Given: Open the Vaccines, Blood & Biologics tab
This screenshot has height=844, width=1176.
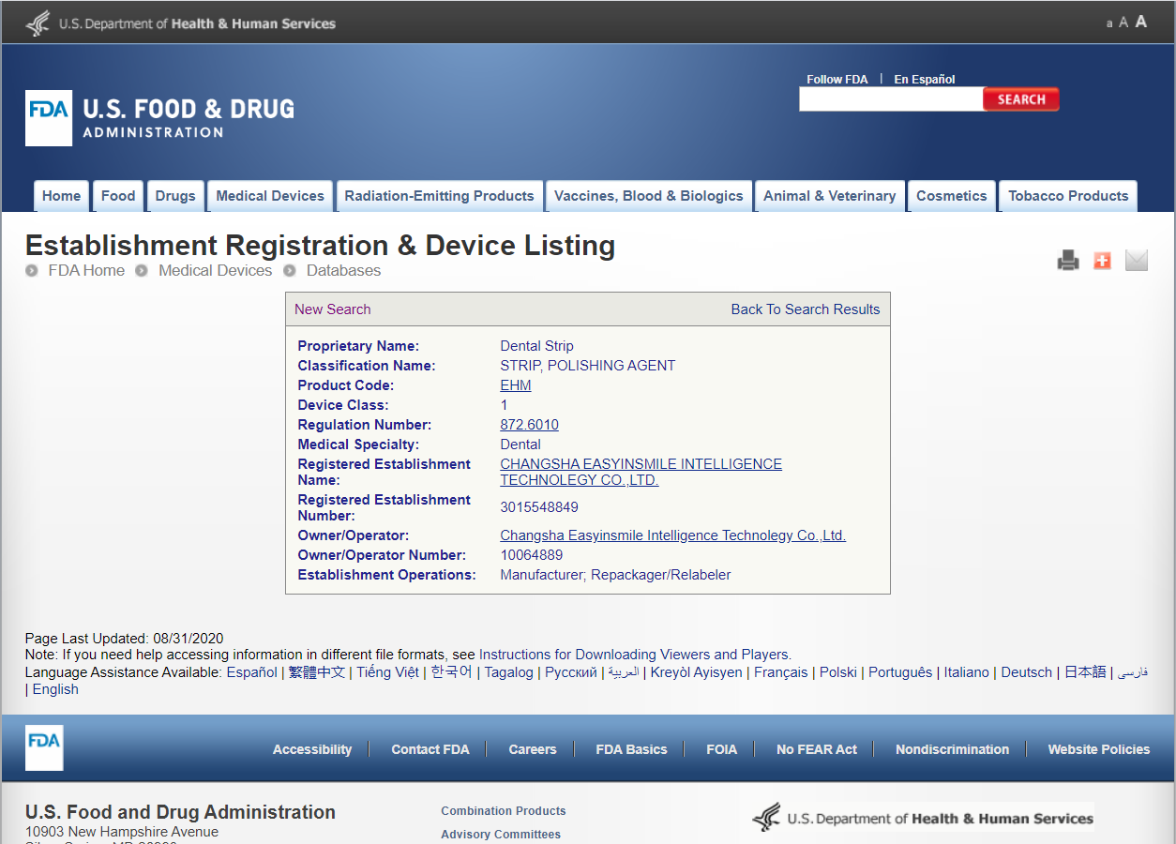Looking at the screenshot, I should tap(649, 196).
